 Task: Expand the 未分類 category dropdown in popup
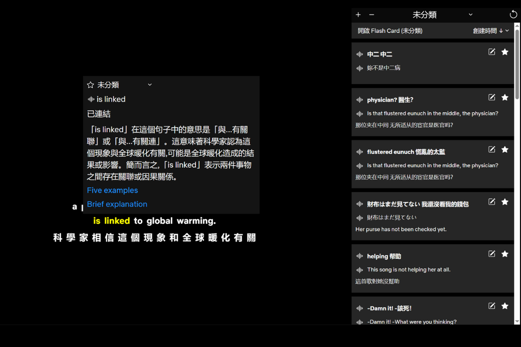click(x=150, y=85)
